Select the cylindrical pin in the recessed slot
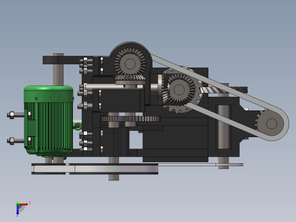 pos(224,127)
